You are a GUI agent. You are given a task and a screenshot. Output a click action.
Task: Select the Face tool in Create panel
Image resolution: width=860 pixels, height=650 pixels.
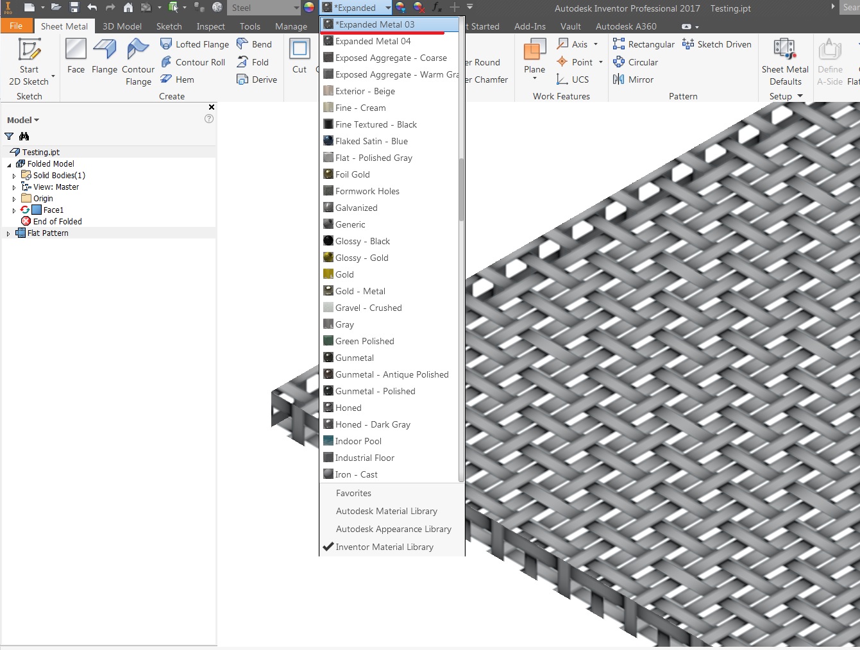pyautogui.click(x=76, y=56)
